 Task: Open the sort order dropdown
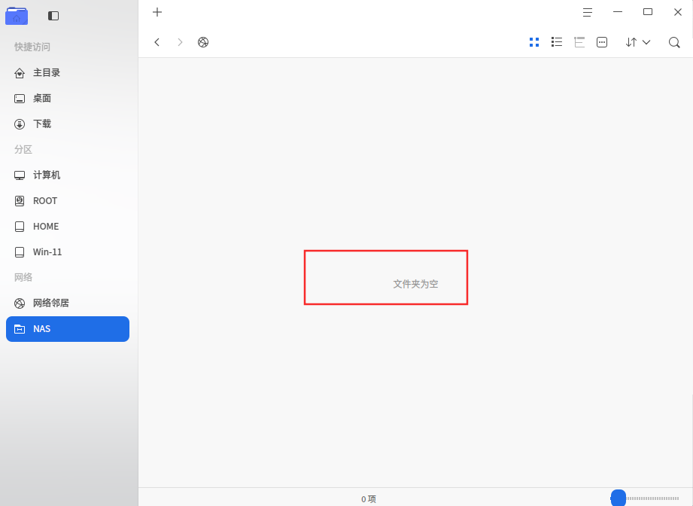tap(638, 42)
